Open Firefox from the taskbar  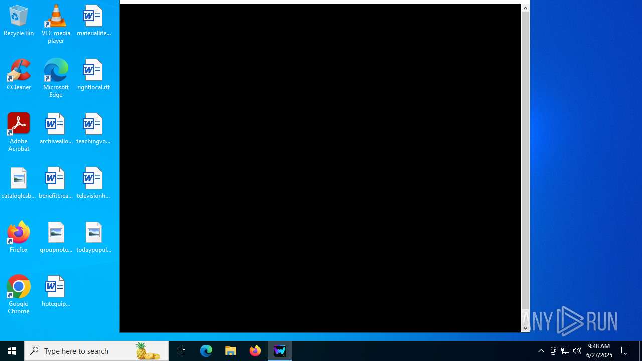[255, 351]
